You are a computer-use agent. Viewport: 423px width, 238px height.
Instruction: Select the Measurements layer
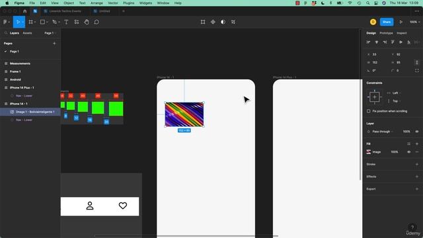[x=30, y=63]
